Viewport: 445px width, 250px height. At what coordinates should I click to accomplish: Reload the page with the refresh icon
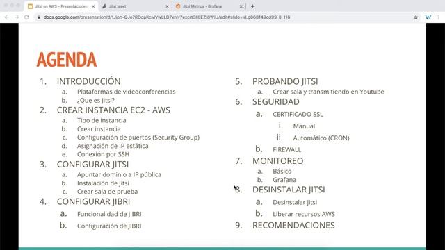(26, 17)
